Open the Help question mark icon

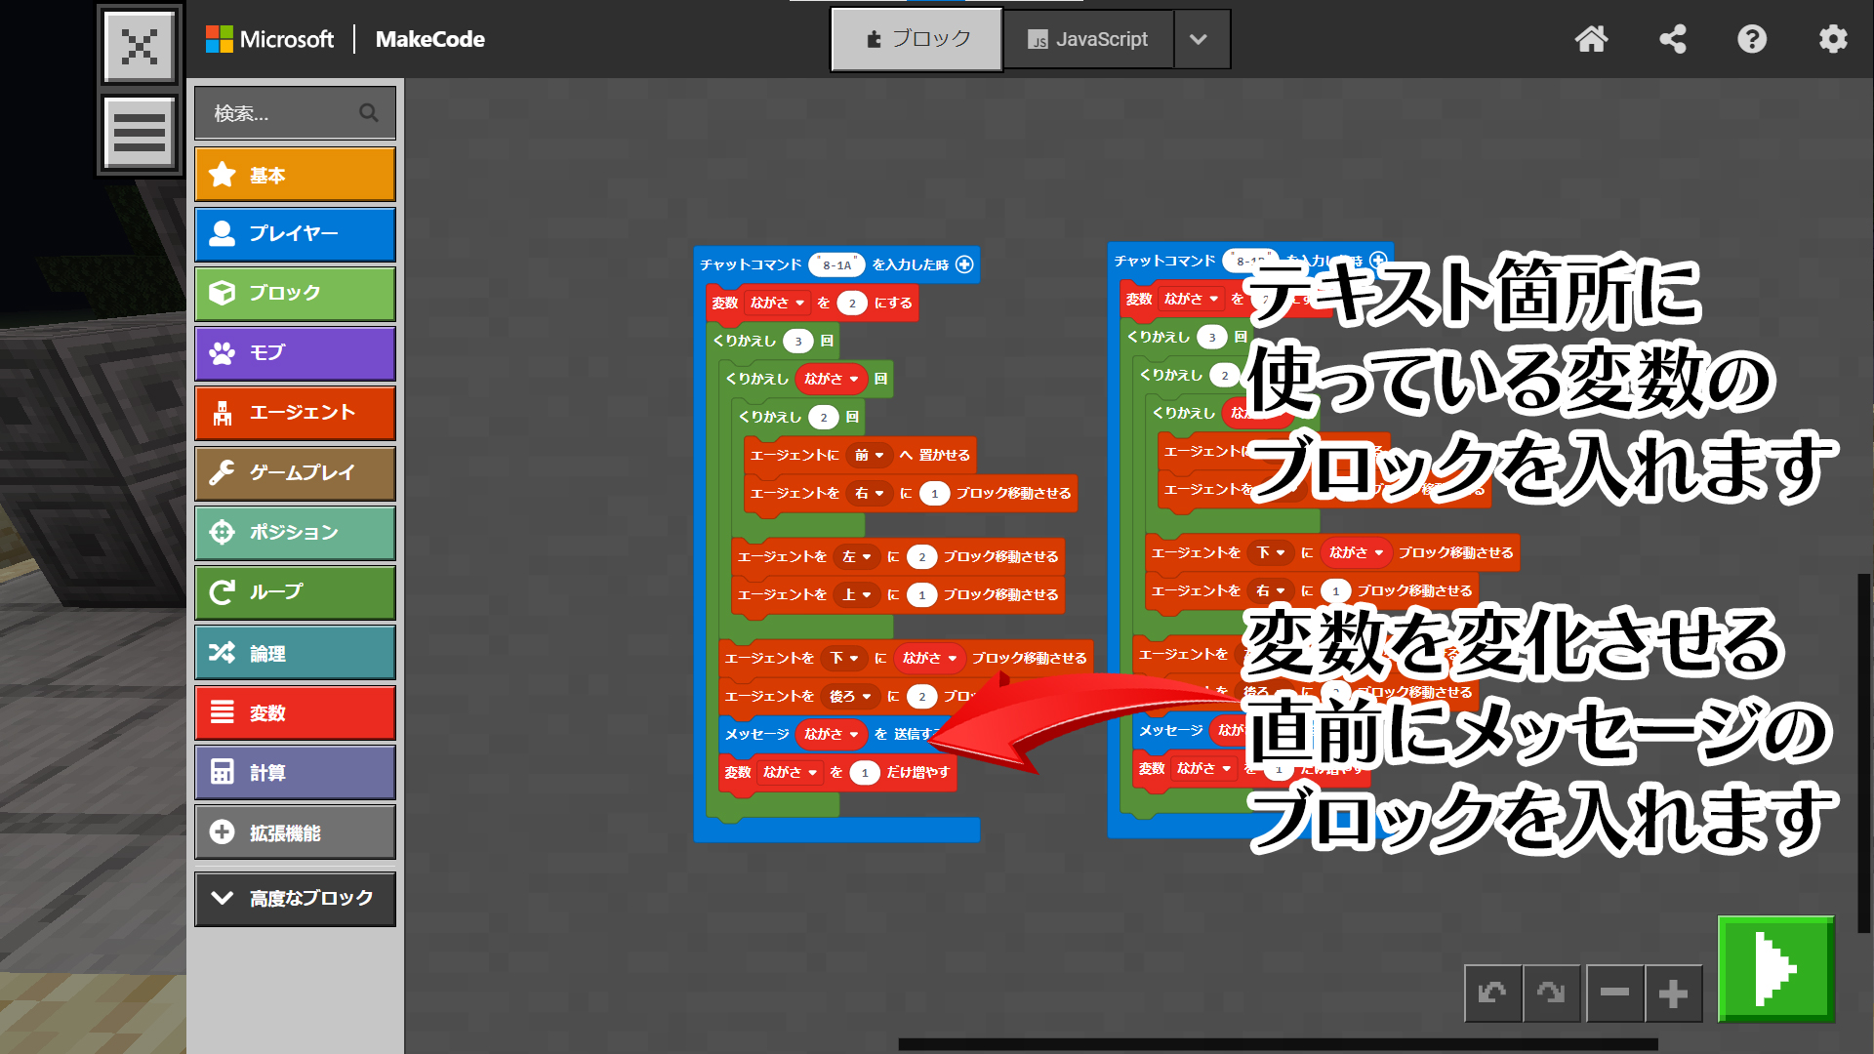1752,39
